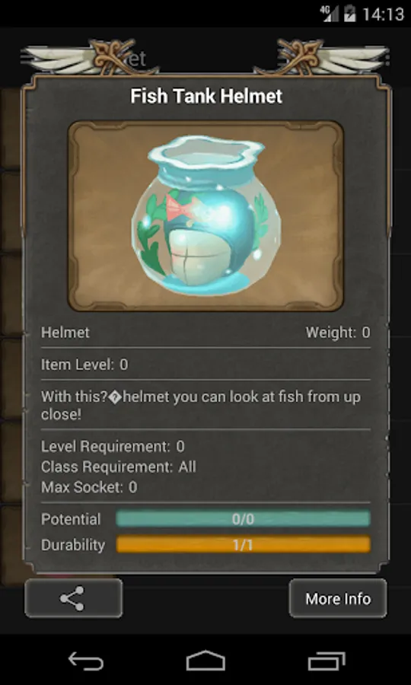The height and width of the screenshot is (685, 411).
Task: Tap the share icon button
Action: point(73,598)
